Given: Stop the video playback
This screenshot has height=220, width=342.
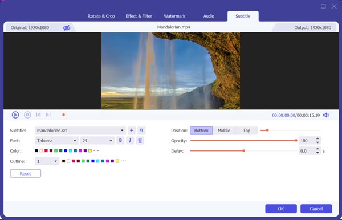Looking at the screenshot, I should tap(27, 115).
